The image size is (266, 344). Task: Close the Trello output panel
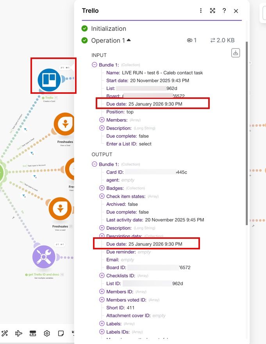point(236,11)
